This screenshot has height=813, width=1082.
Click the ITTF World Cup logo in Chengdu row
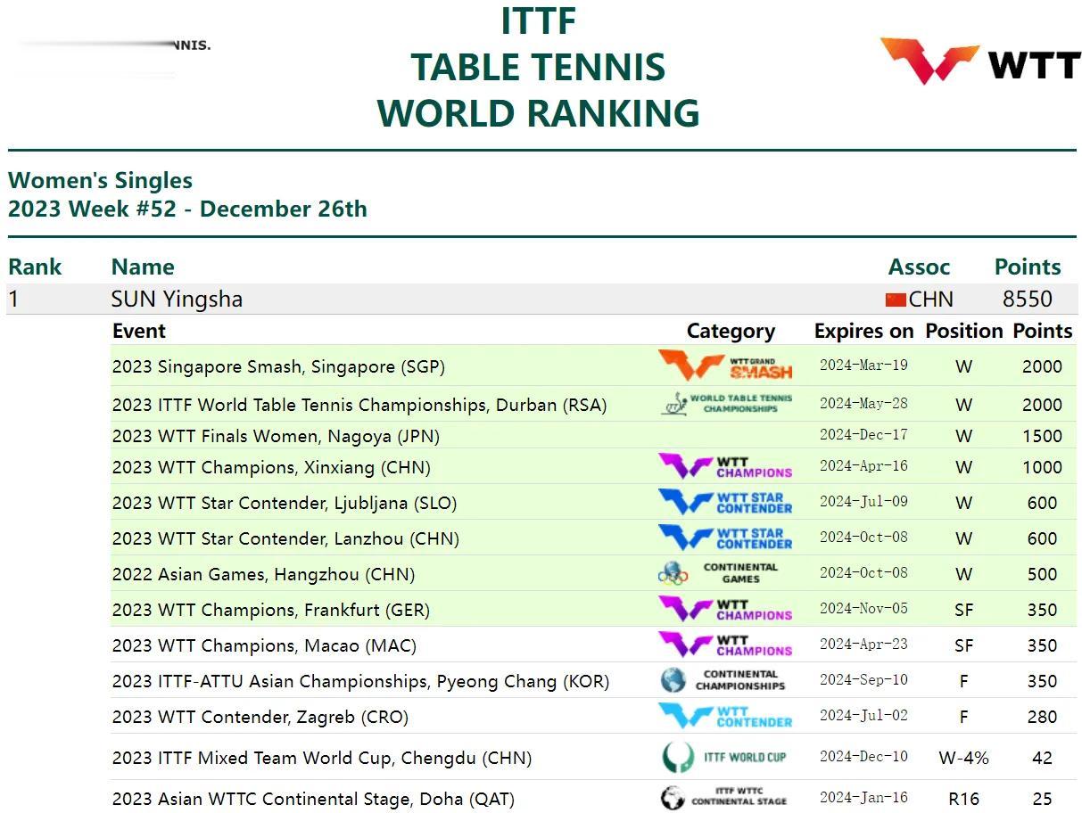coord(724,757)
